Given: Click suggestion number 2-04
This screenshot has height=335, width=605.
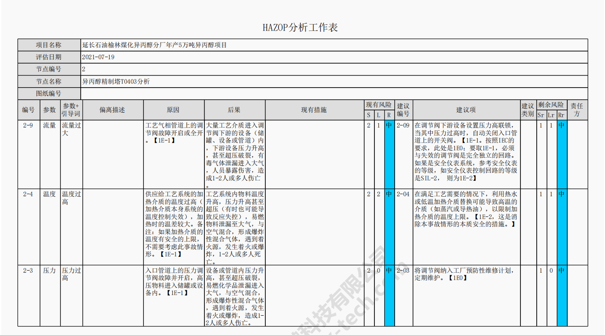Looking at the screenshot, I should 403,226.
